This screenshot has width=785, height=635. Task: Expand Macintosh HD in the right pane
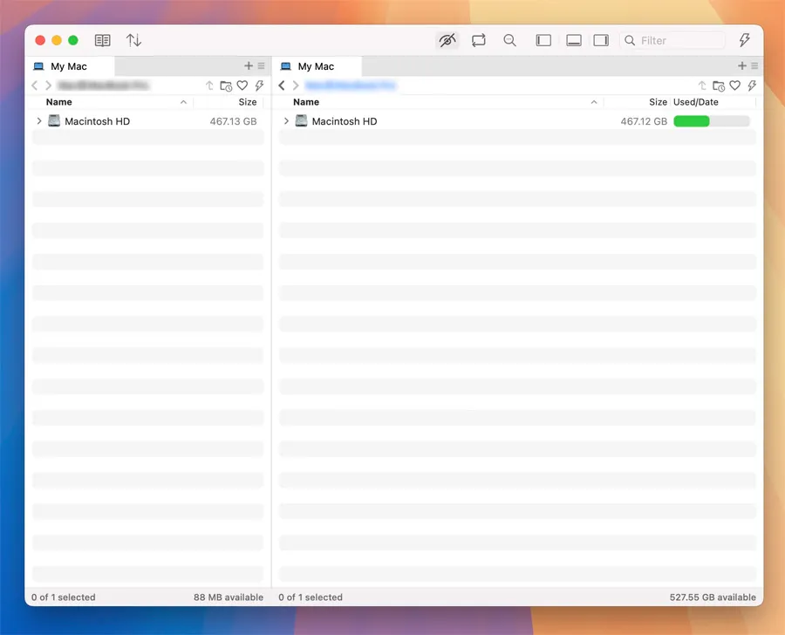[286, 121]
